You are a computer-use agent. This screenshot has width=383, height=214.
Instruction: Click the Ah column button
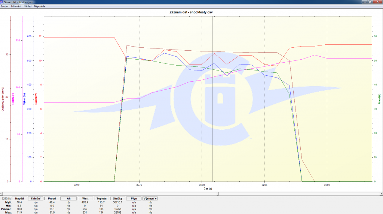[x=68, y=198]
